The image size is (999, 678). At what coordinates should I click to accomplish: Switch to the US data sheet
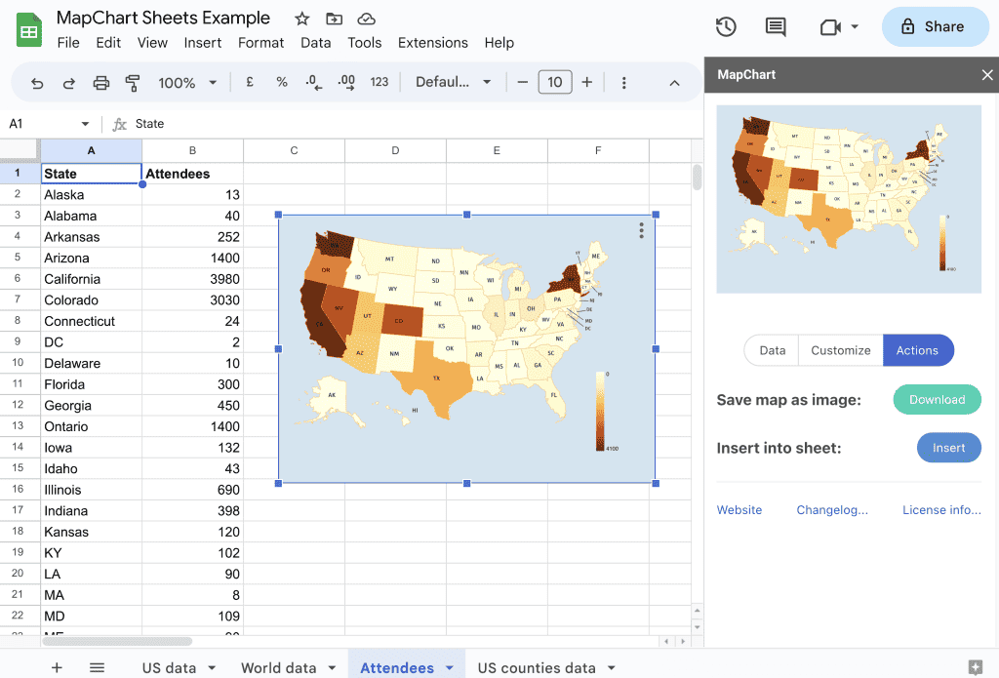coord(169,668)
